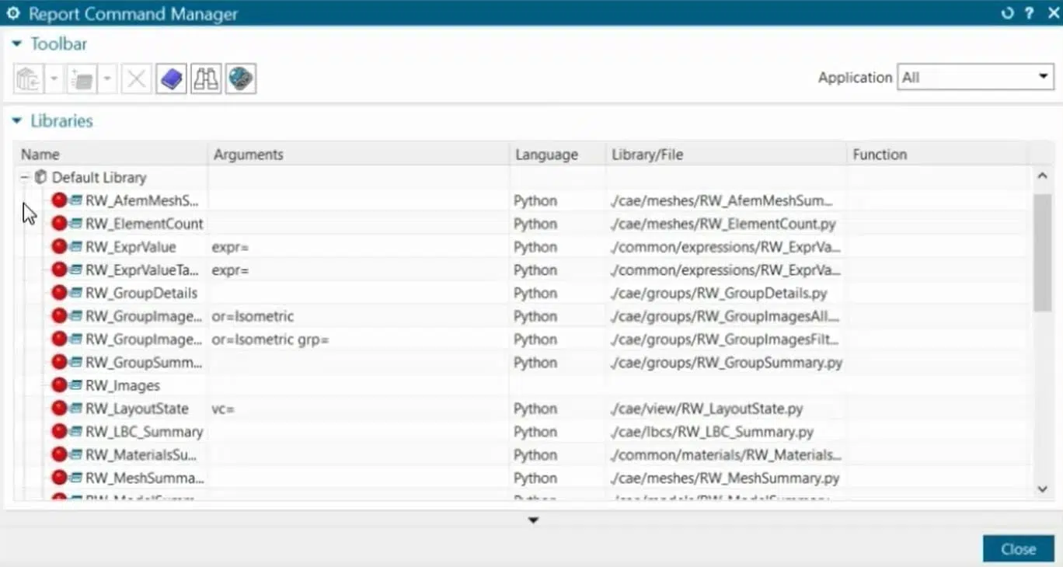The height and width of the screenshot is (567, 1063).
Task: Click the red icon beside RW_ElementCount
Action: 59,224
